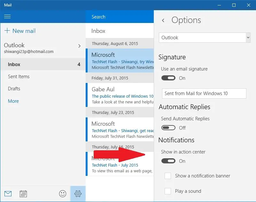Open the Inbox folder
Screen dimensions: 256x202
click(43, 64)
